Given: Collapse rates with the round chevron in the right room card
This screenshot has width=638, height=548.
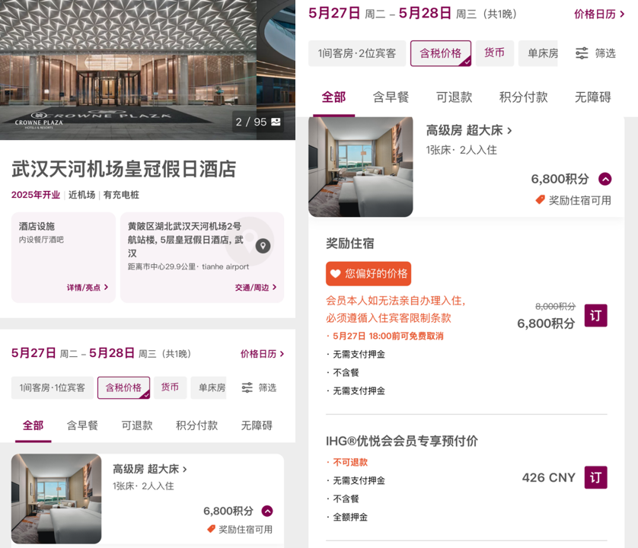Looking at the screenshot, I should click(605, 179).
